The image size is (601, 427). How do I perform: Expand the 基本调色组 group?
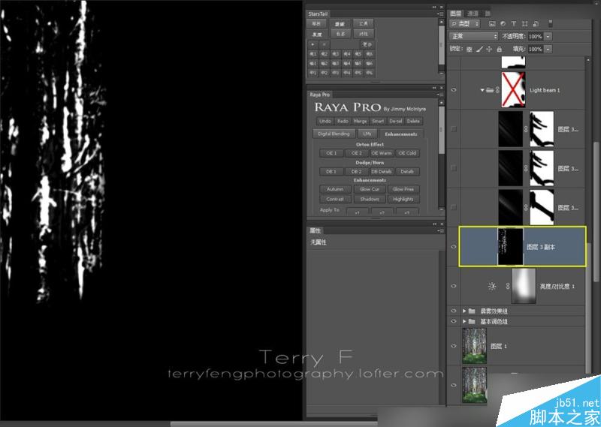tap(464, 321)
